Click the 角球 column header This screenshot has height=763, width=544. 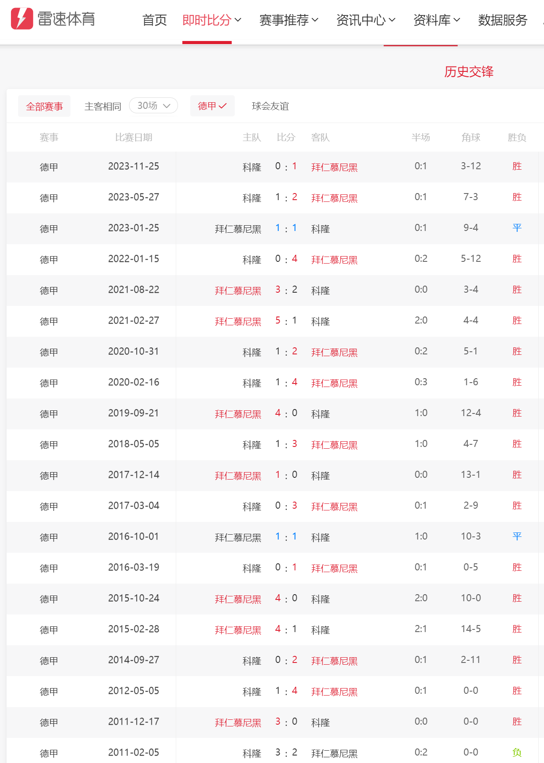click(471, 138)
